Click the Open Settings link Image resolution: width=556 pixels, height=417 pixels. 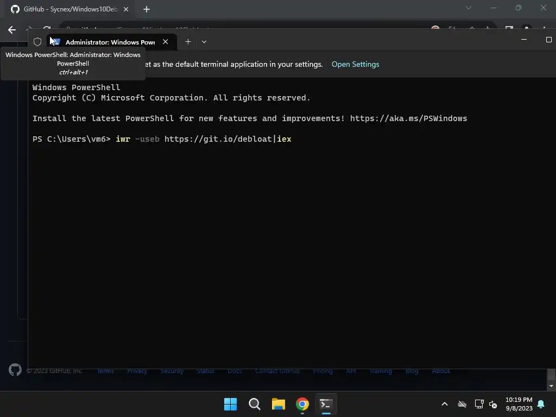point(355,64)
